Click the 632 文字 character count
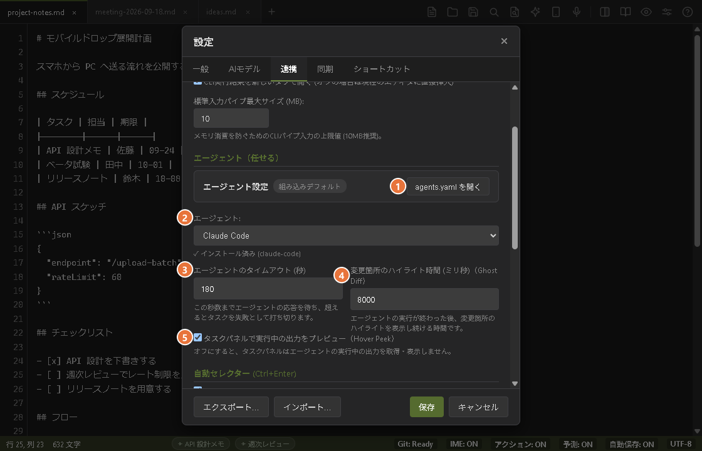 [x=66, y=444]
